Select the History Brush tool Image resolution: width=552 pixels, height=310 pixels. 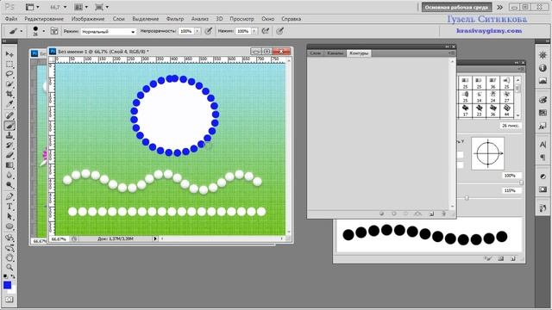tap(9, 146)
